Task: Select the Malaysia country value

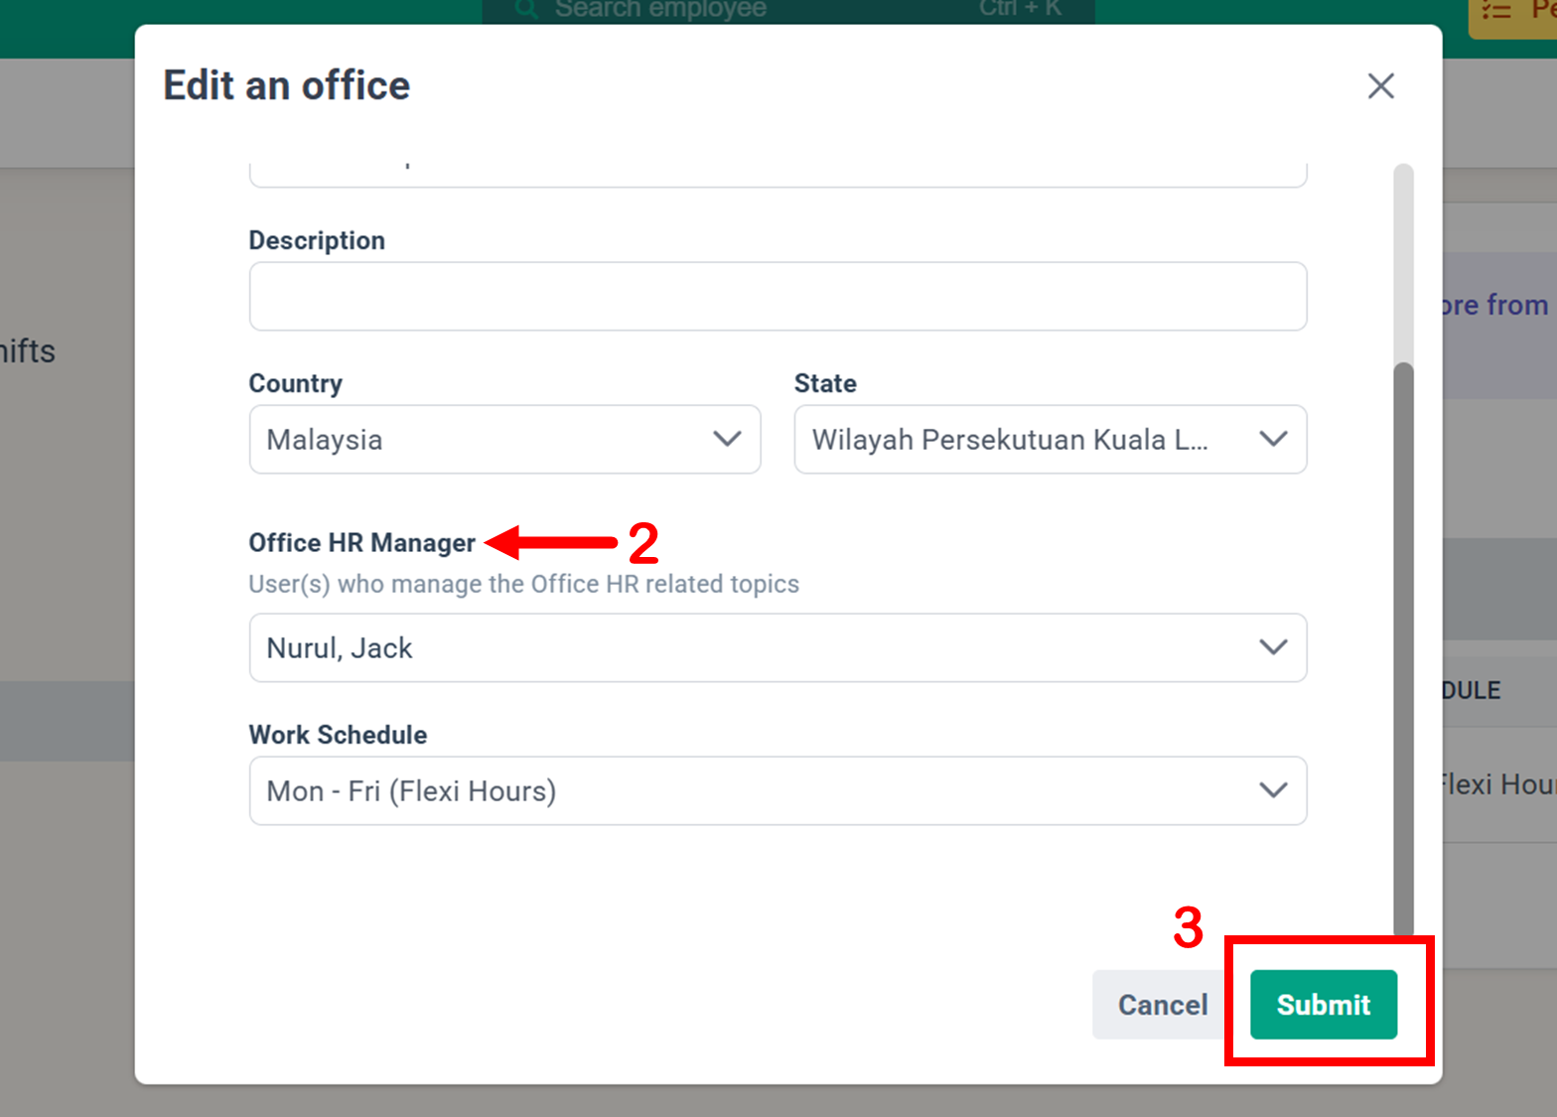Action: pyautogui.click(x=325, y=439)
